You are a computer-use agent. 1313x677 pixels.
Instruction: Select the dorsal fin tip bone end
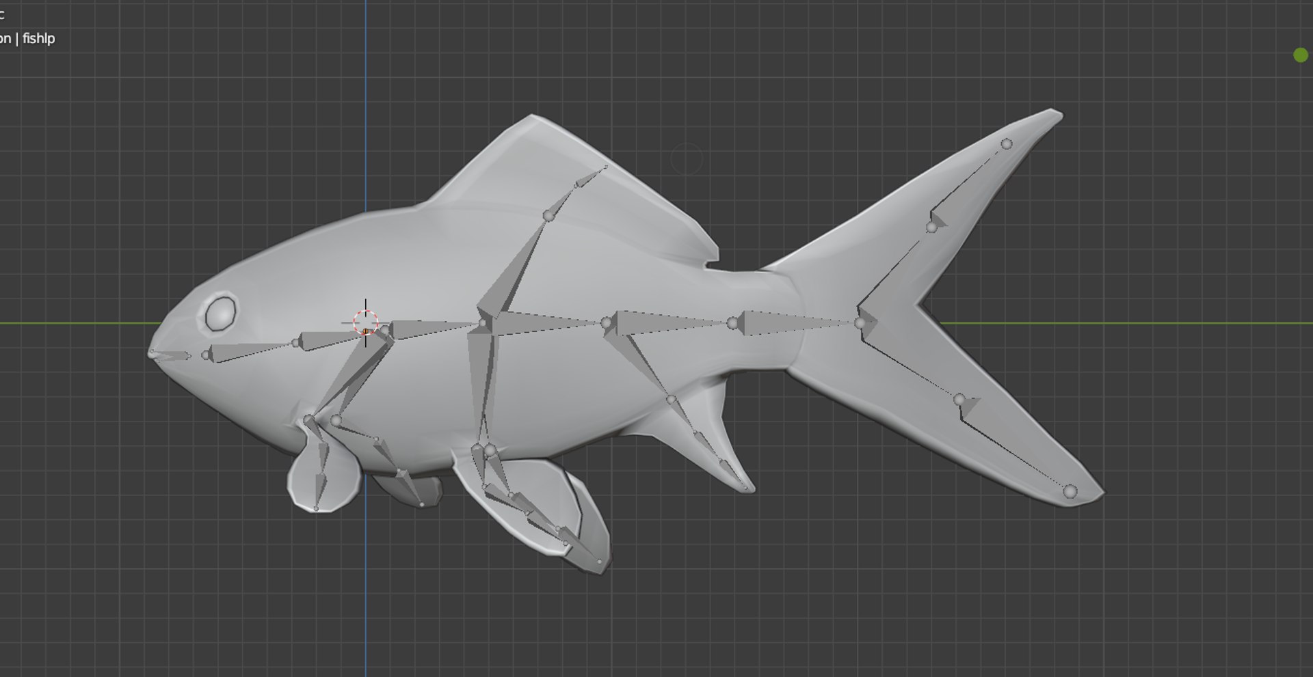coord(606,166)
